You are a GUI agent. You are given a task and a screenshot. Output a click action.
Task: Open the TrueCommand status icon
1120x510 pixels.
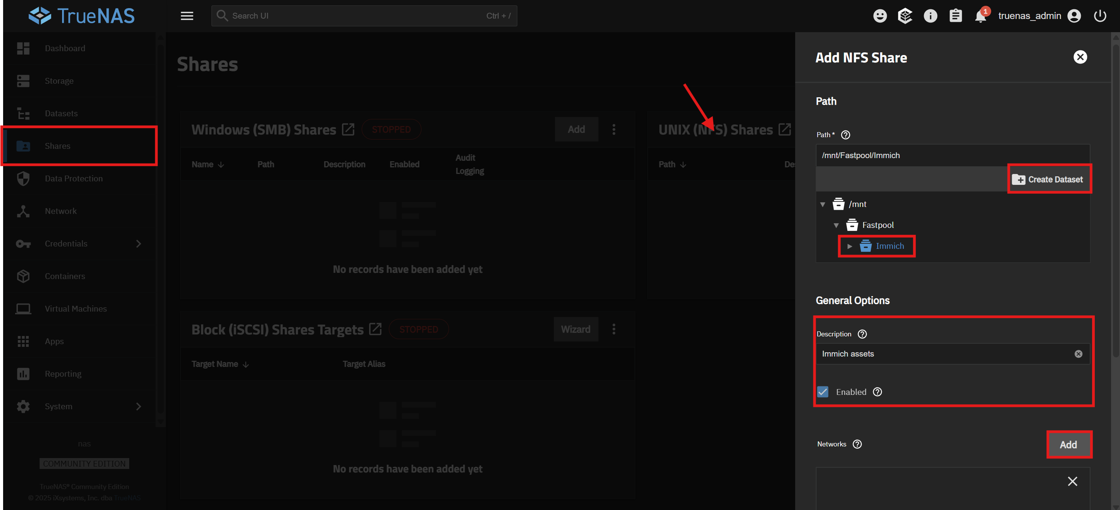click(905, 16)
